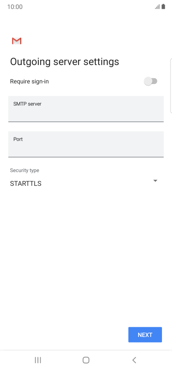Screen dimensions: 172x370
Task: Tap the signal strength status icon
Action: (x=157, y=6)
